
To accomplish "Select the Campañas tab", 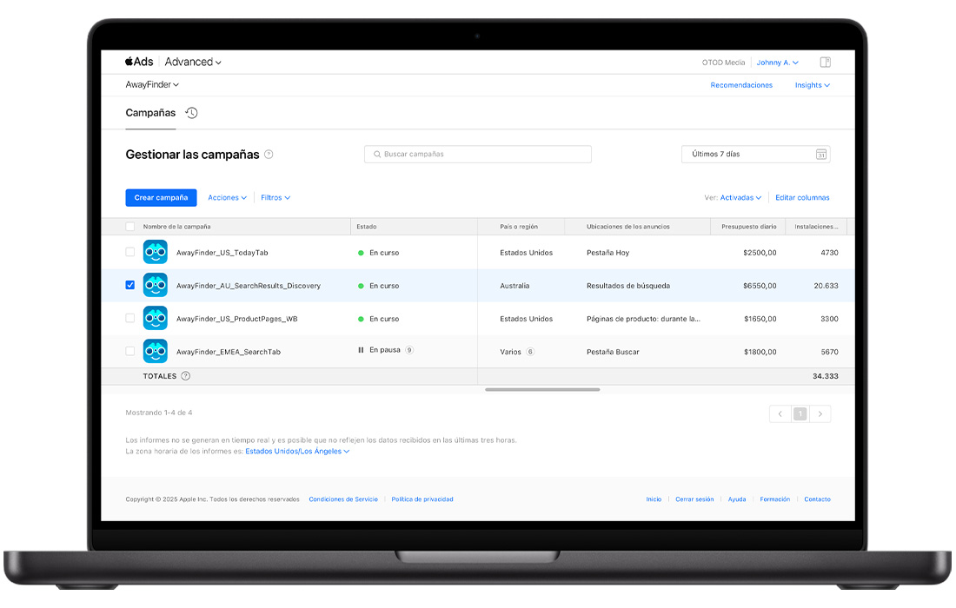I will point(150,113).
